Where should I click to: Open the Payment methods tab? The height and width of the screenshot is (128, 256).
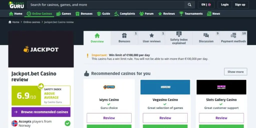(233, 38)
